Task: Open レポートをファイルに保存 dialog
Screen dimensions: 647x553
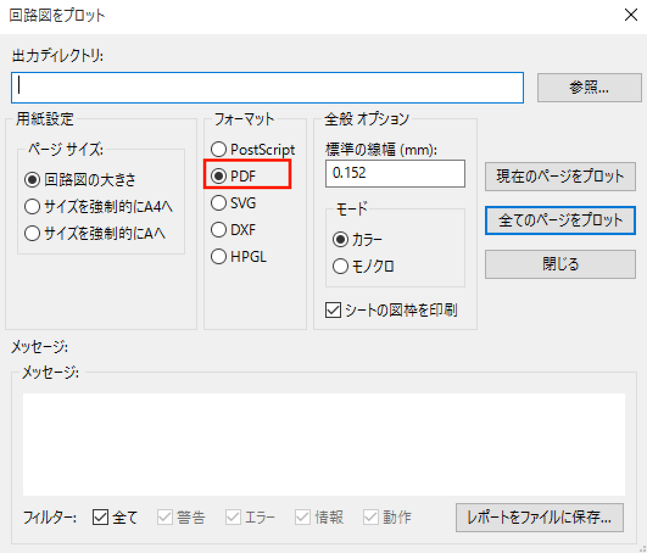Action: (540, 518)
